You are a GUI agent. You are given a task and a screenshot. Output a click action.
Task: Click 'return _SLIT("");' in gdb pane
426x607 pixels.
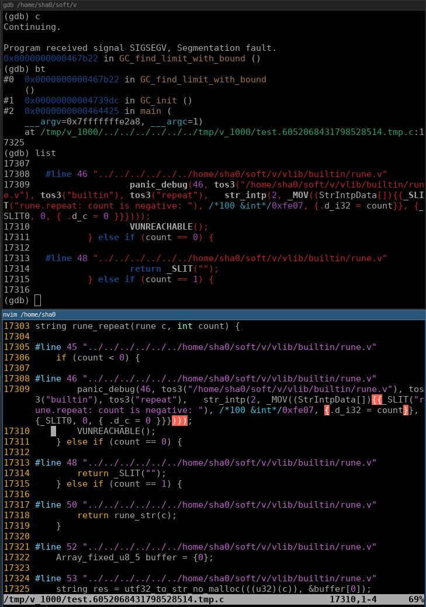pyautogui.click(x=174, y=269)
